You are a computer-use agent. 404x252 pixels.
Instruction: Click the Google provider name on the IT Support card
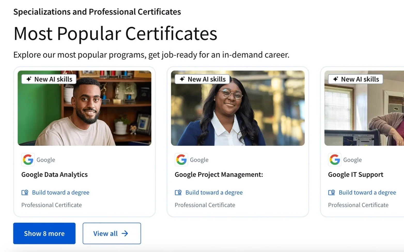[x=353, y=160]
